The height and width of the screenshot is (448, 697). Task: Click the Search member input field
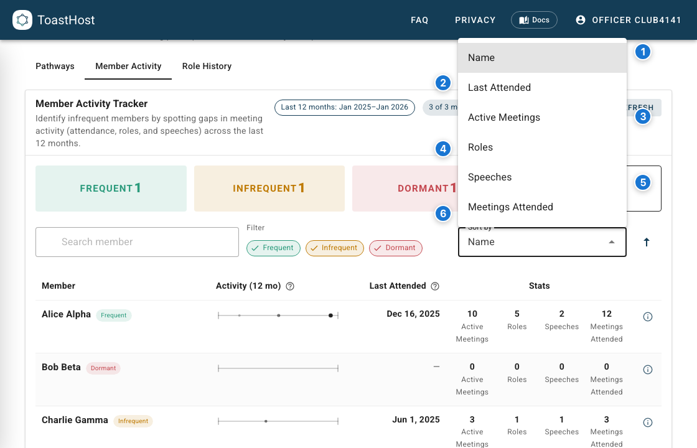pyautogui.click(x=137, y=242)
